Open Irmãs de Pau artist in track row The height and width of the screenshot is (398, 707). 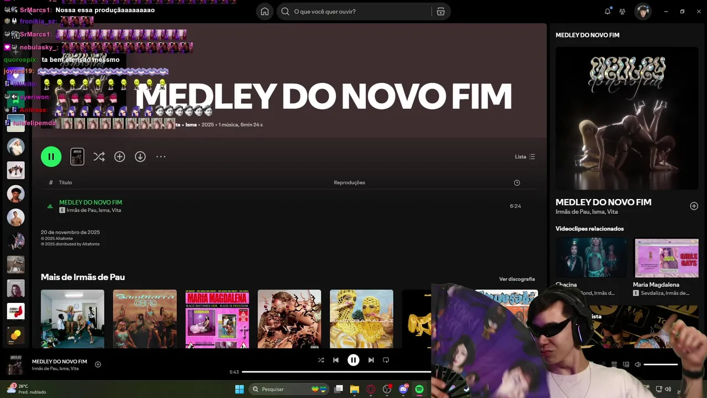81,211
